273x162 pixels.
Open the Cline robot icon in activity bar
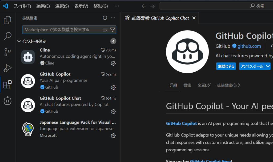pos(7,101)
